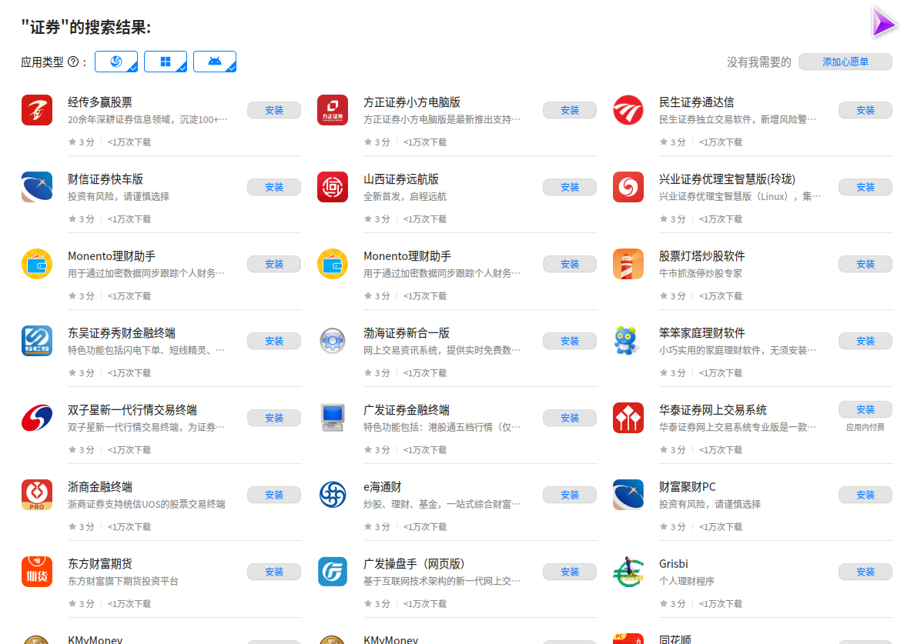
Task: Open the 广发操盘手（网页版） app icon
Action: 332,571
